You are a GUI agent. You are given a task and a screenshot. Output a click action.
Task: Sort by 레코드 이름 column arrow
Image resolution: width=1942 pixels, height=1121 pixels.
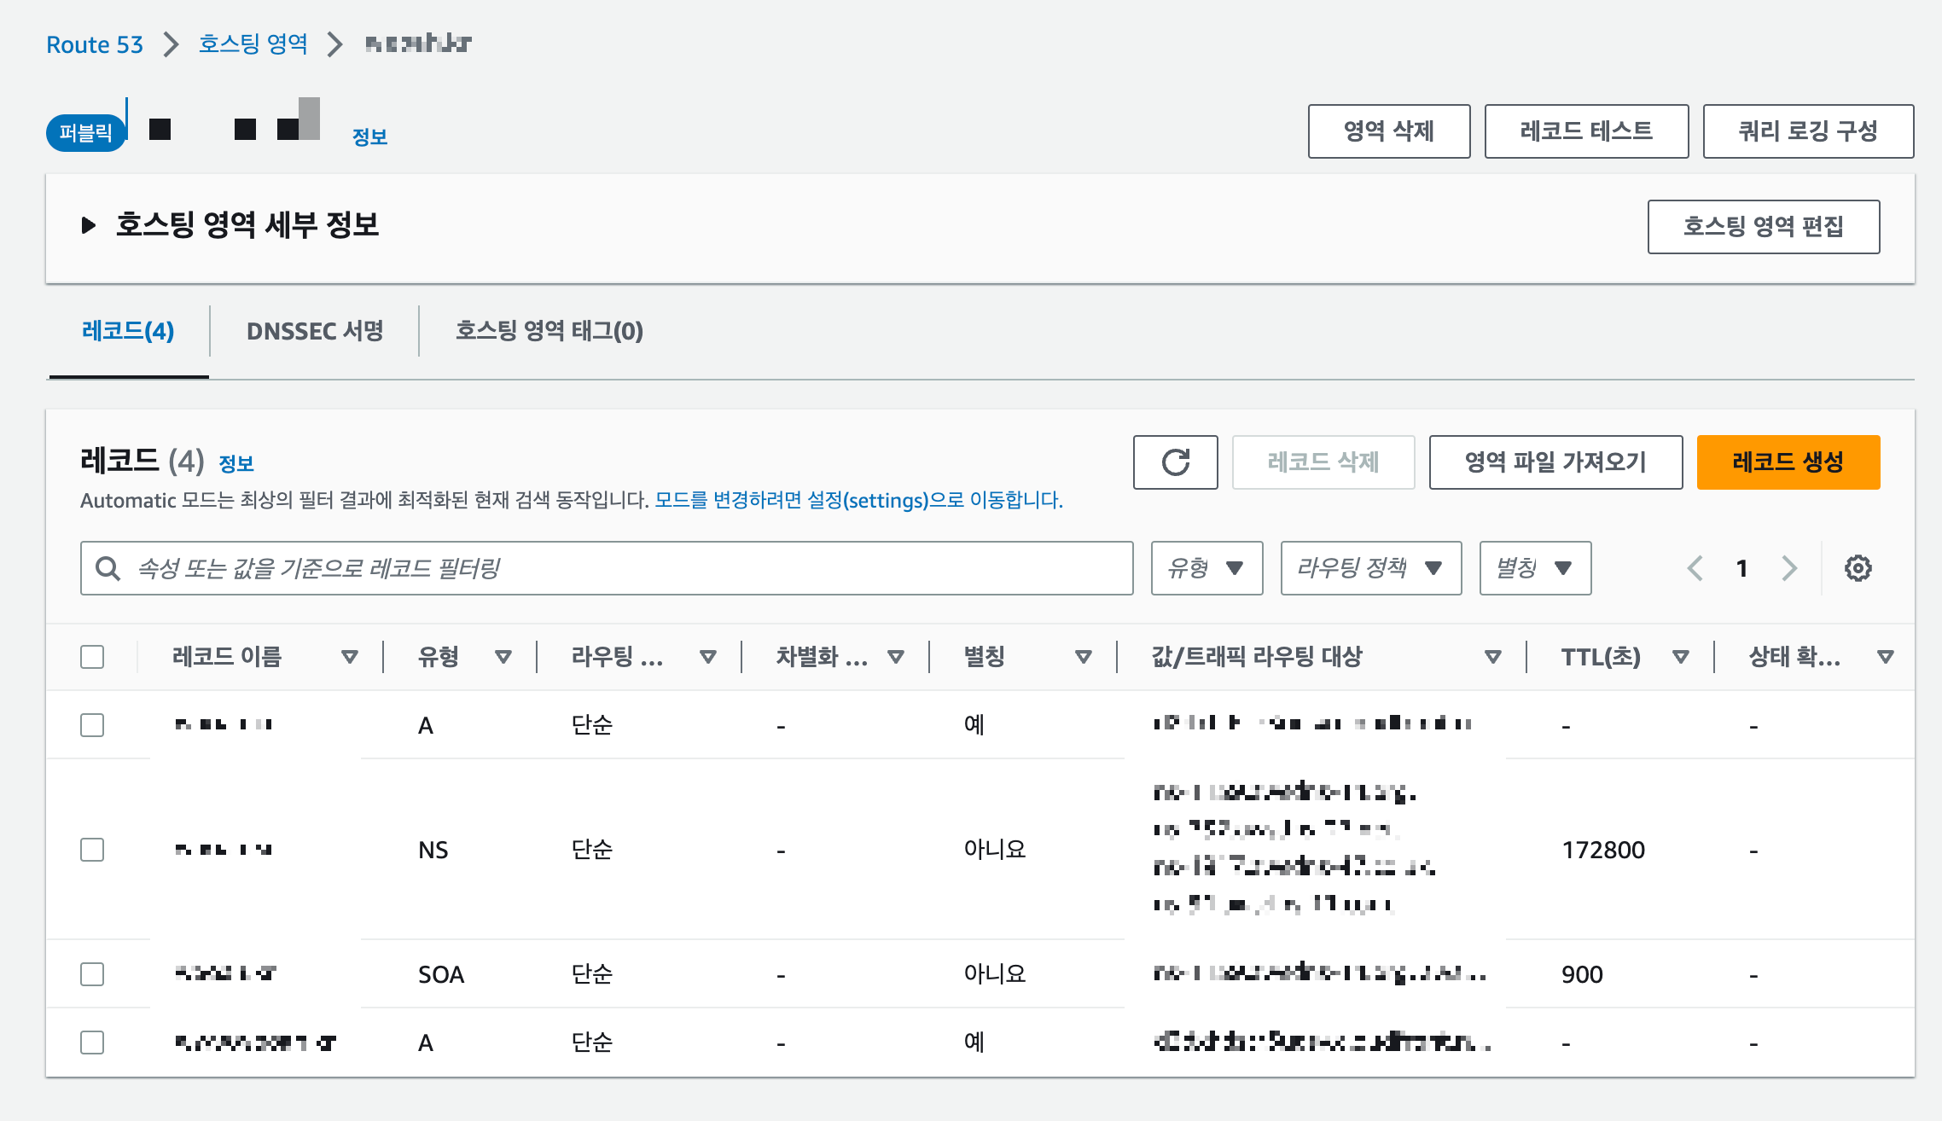[x=349, y=657]
